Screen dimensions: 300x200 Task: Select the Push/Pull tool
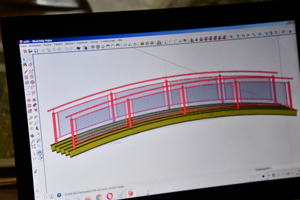click(34, 100)
